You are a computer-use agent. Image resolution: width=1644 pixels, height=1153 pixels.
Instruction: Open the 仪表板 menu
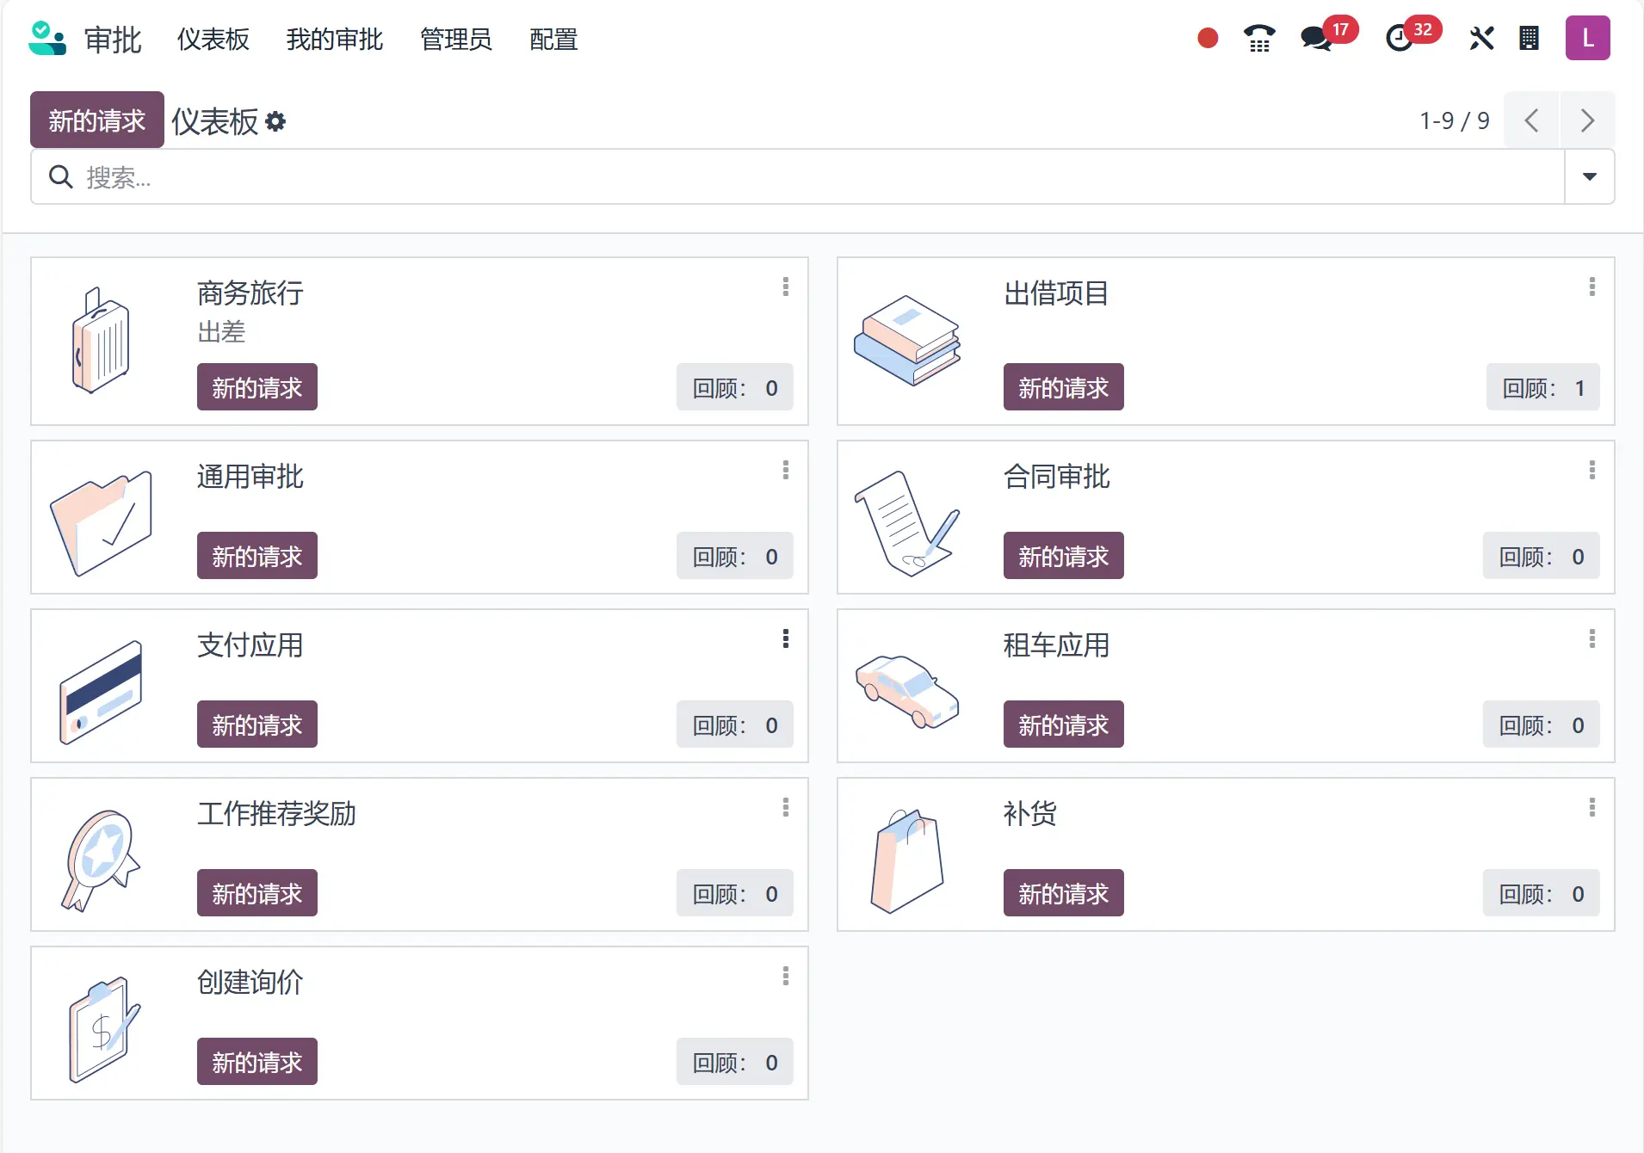213,39
